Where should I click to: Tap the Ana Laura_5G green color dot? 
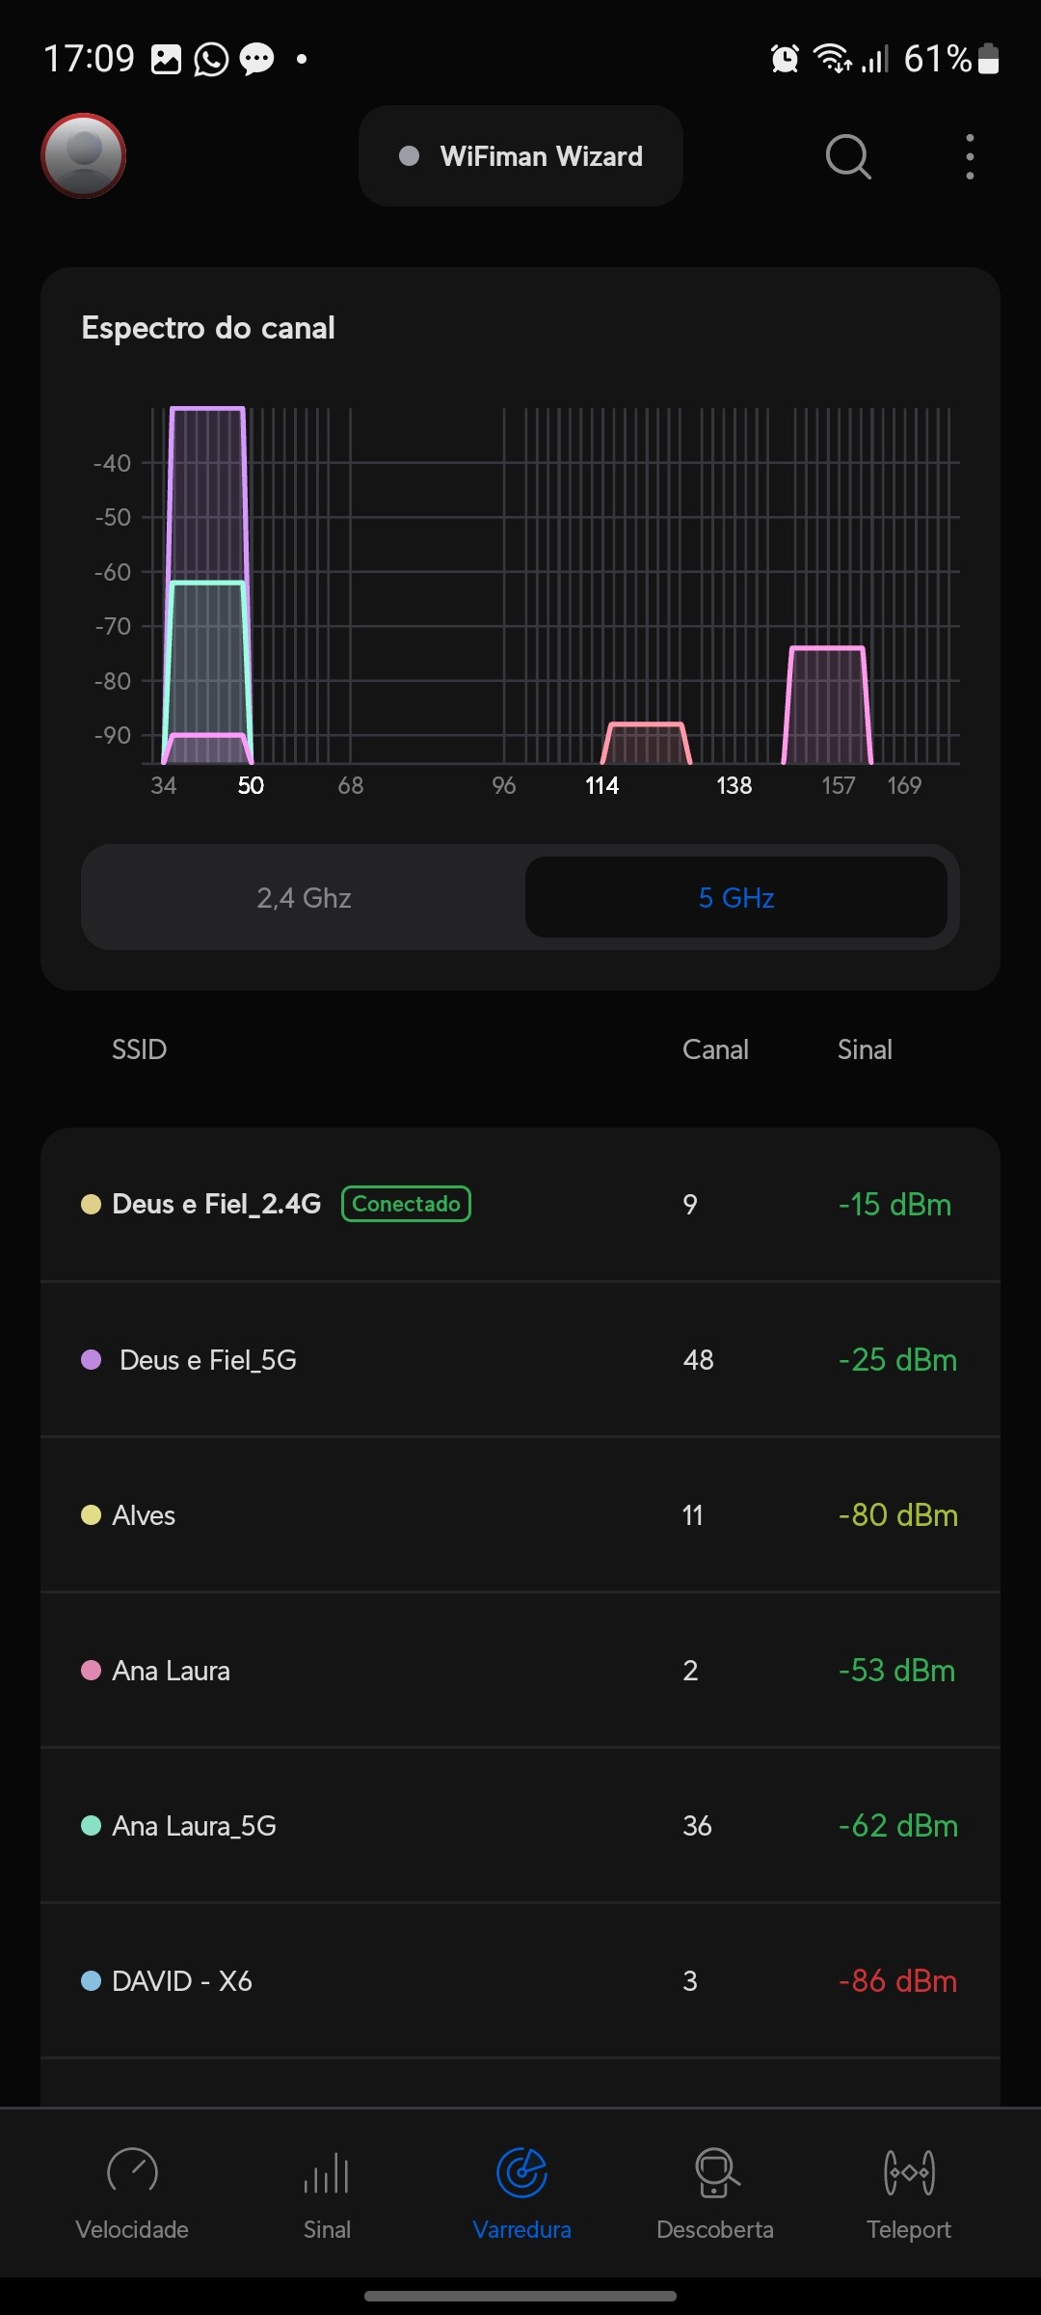[x=92, y=1826]
